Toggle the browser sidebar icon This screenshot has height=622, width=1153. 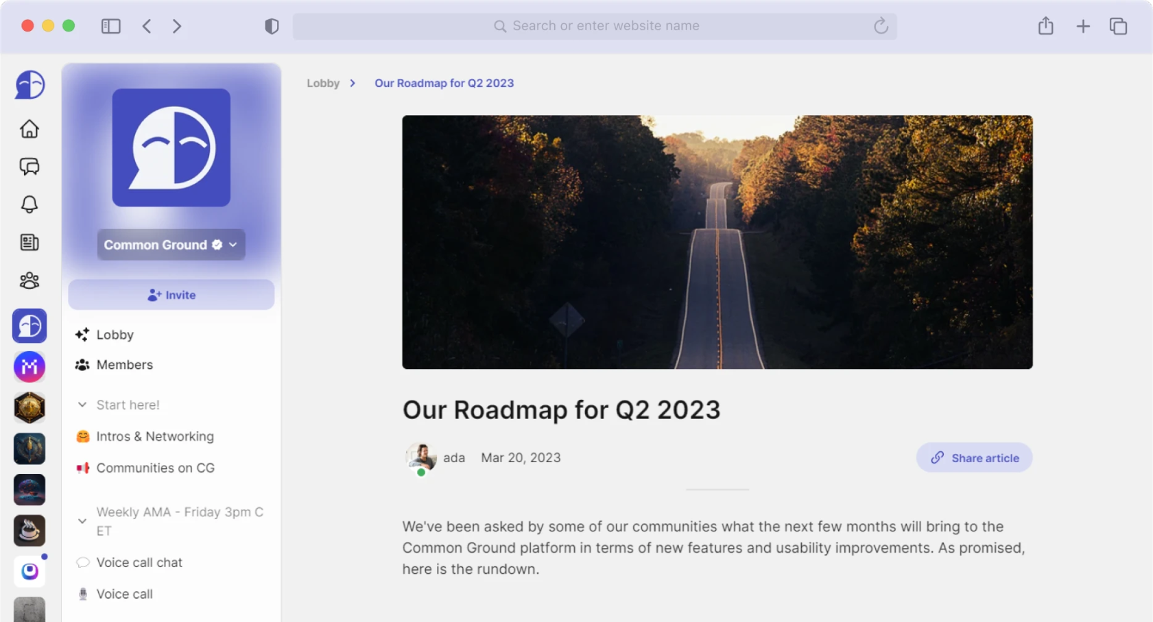coord(111,26)
